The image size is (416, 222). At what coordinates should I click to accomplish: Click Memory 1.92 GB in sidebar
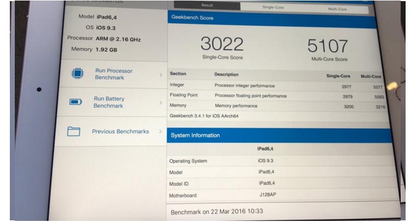tap(94, 49)
